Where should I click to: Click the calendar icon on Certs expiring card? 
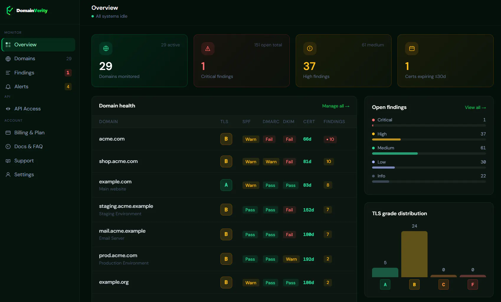[412, 48]
